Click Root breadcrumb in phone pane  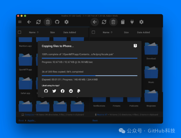[x=95, y=120]
